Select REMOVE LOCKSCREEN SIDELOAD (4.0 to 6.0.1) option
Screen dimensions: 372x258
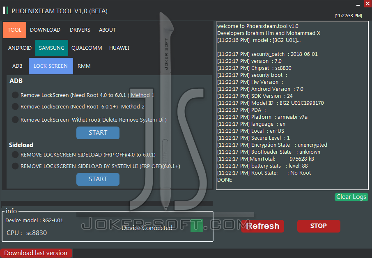click(15, 155)
